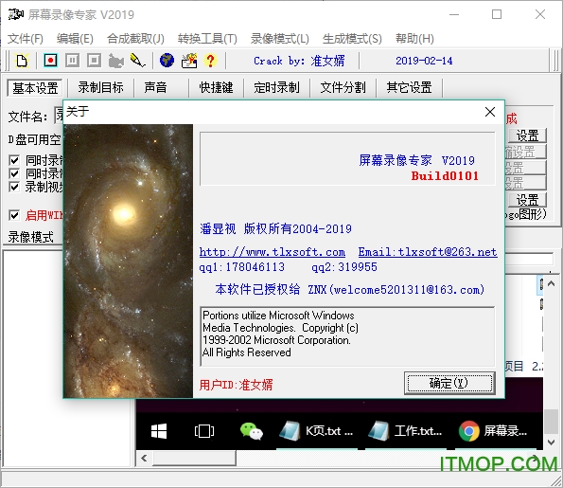
Task: Switch to the 快捷键 tab
Action: click(x=216, y=87)
